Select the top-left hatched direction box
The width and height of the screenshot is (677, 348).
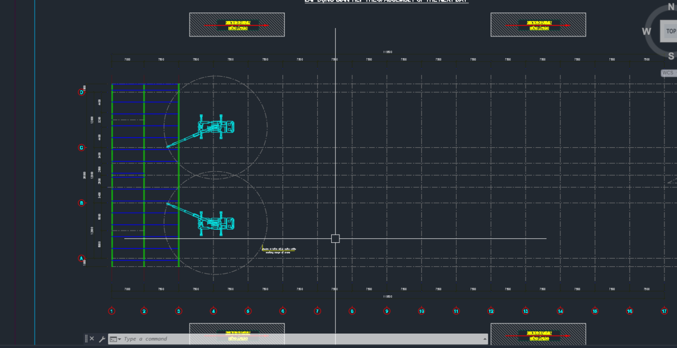coord(236,25)
